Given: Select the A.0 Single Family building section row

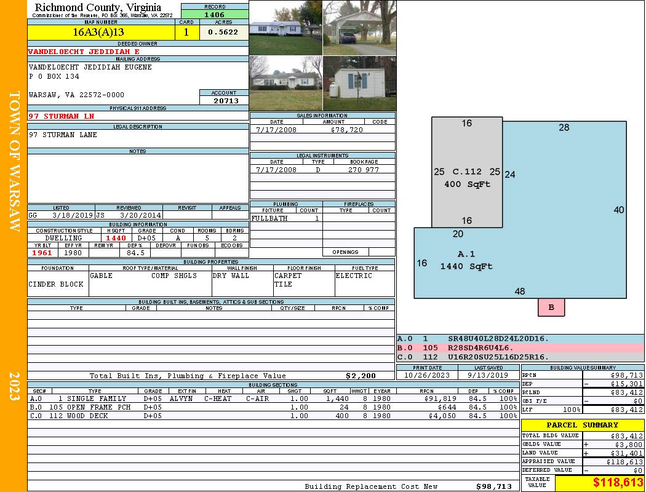Looking at the screenshot, I should pos(273,399).
